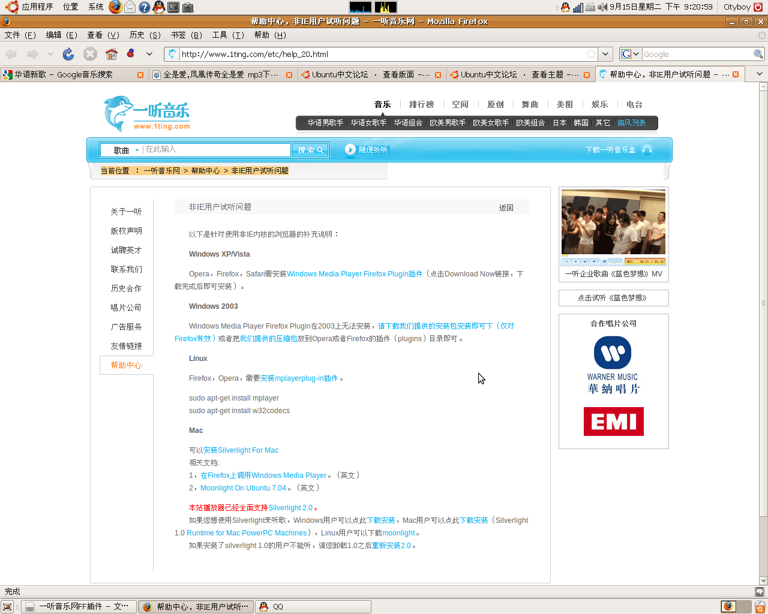Click the headphone icon for music box download
This screenshot has height=614, width=768.
pyautogui.click(x=647, y=149)
